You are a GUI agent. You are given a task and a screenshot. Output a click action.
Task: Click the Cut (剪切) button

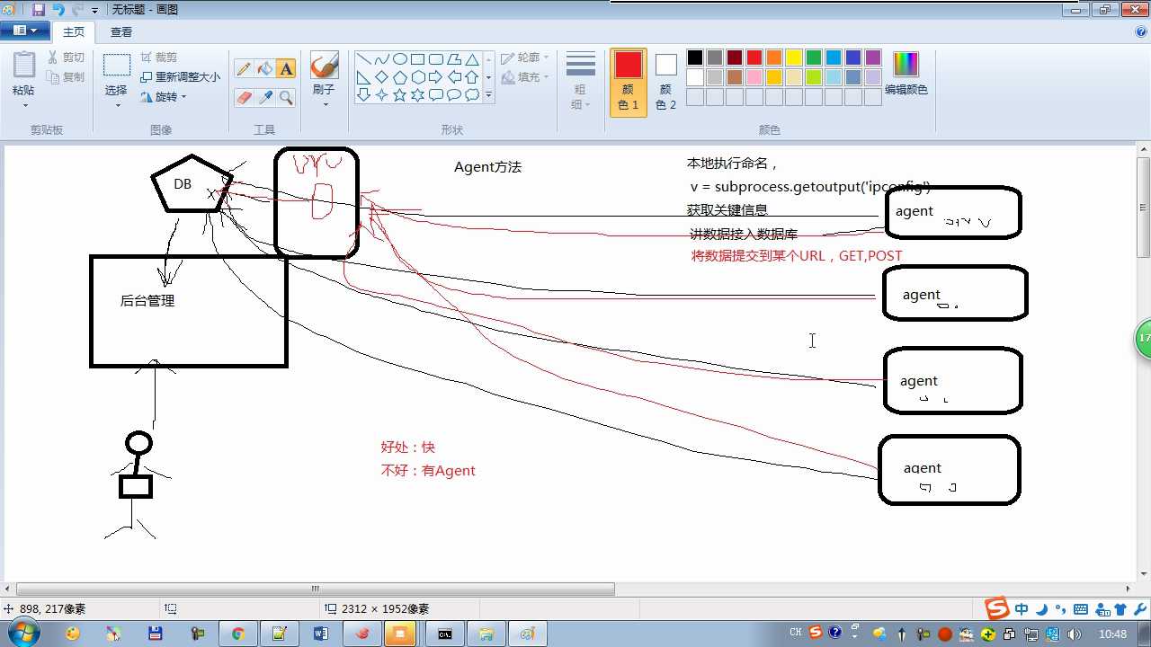tap(66, 58)
